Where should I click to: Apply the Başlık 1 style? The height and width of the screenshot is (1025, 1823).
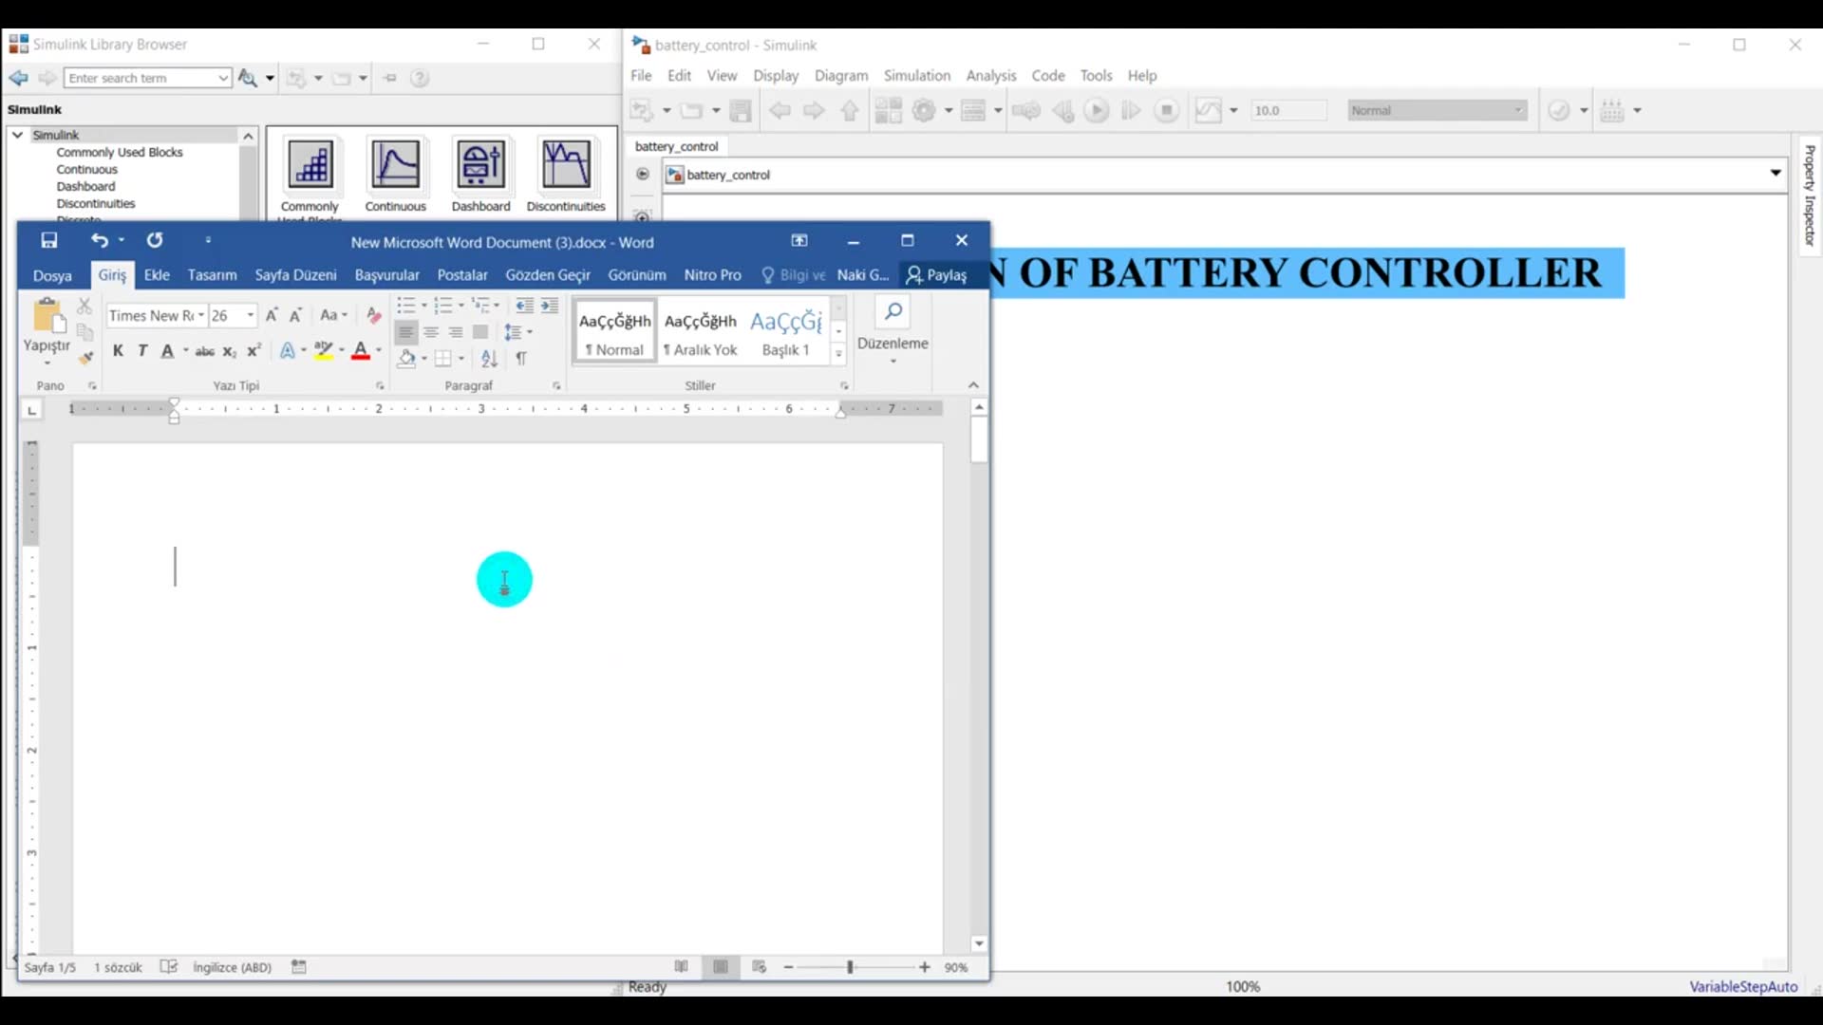tap(785, 330)
